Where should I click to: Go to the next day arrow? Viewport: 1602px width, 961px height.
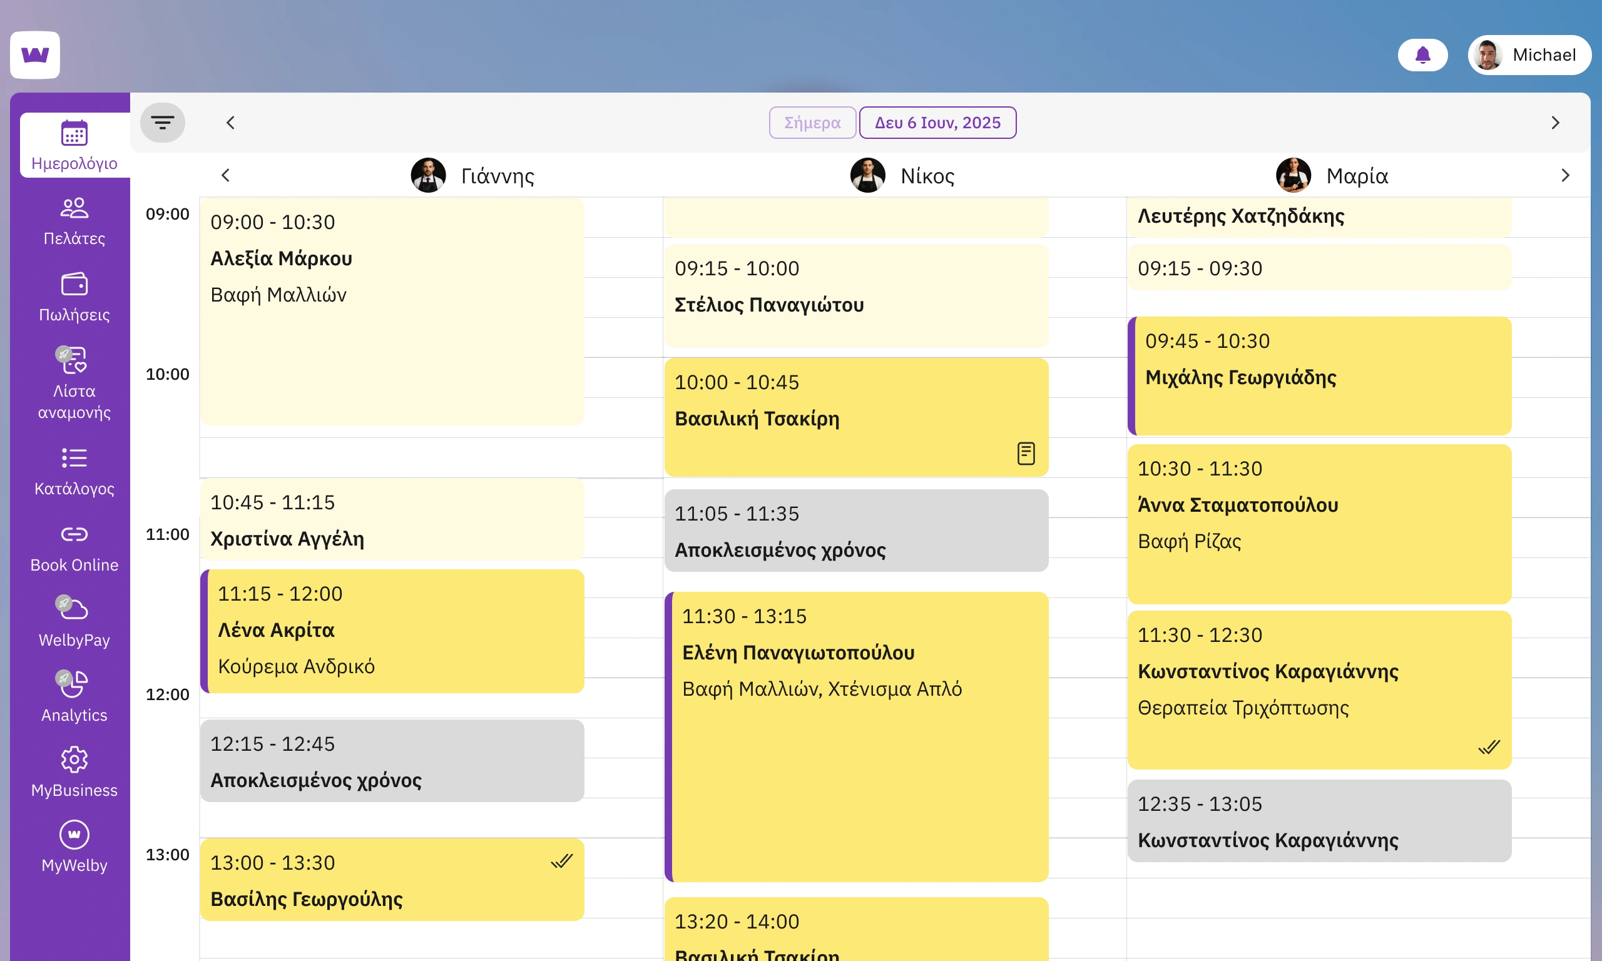(x=1555, y=123)
